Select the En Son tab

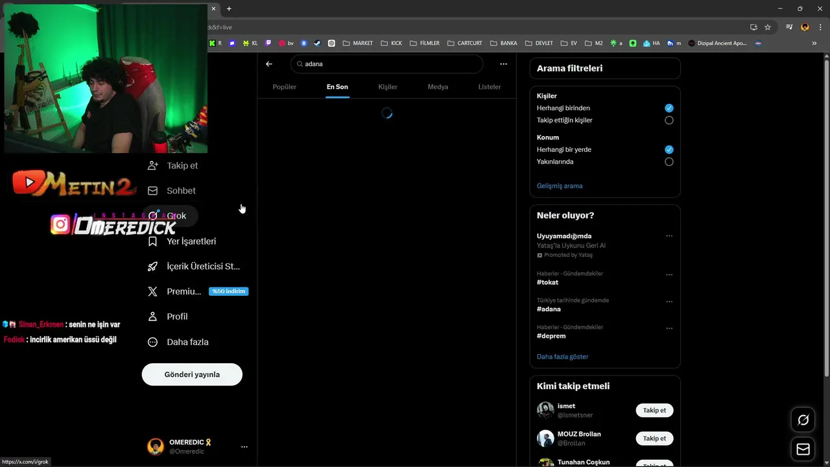tap(337, 87)
